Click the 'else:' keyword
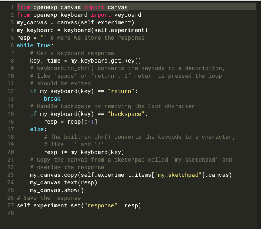Screen dimensions: 261x229 (x=38, y=130)
